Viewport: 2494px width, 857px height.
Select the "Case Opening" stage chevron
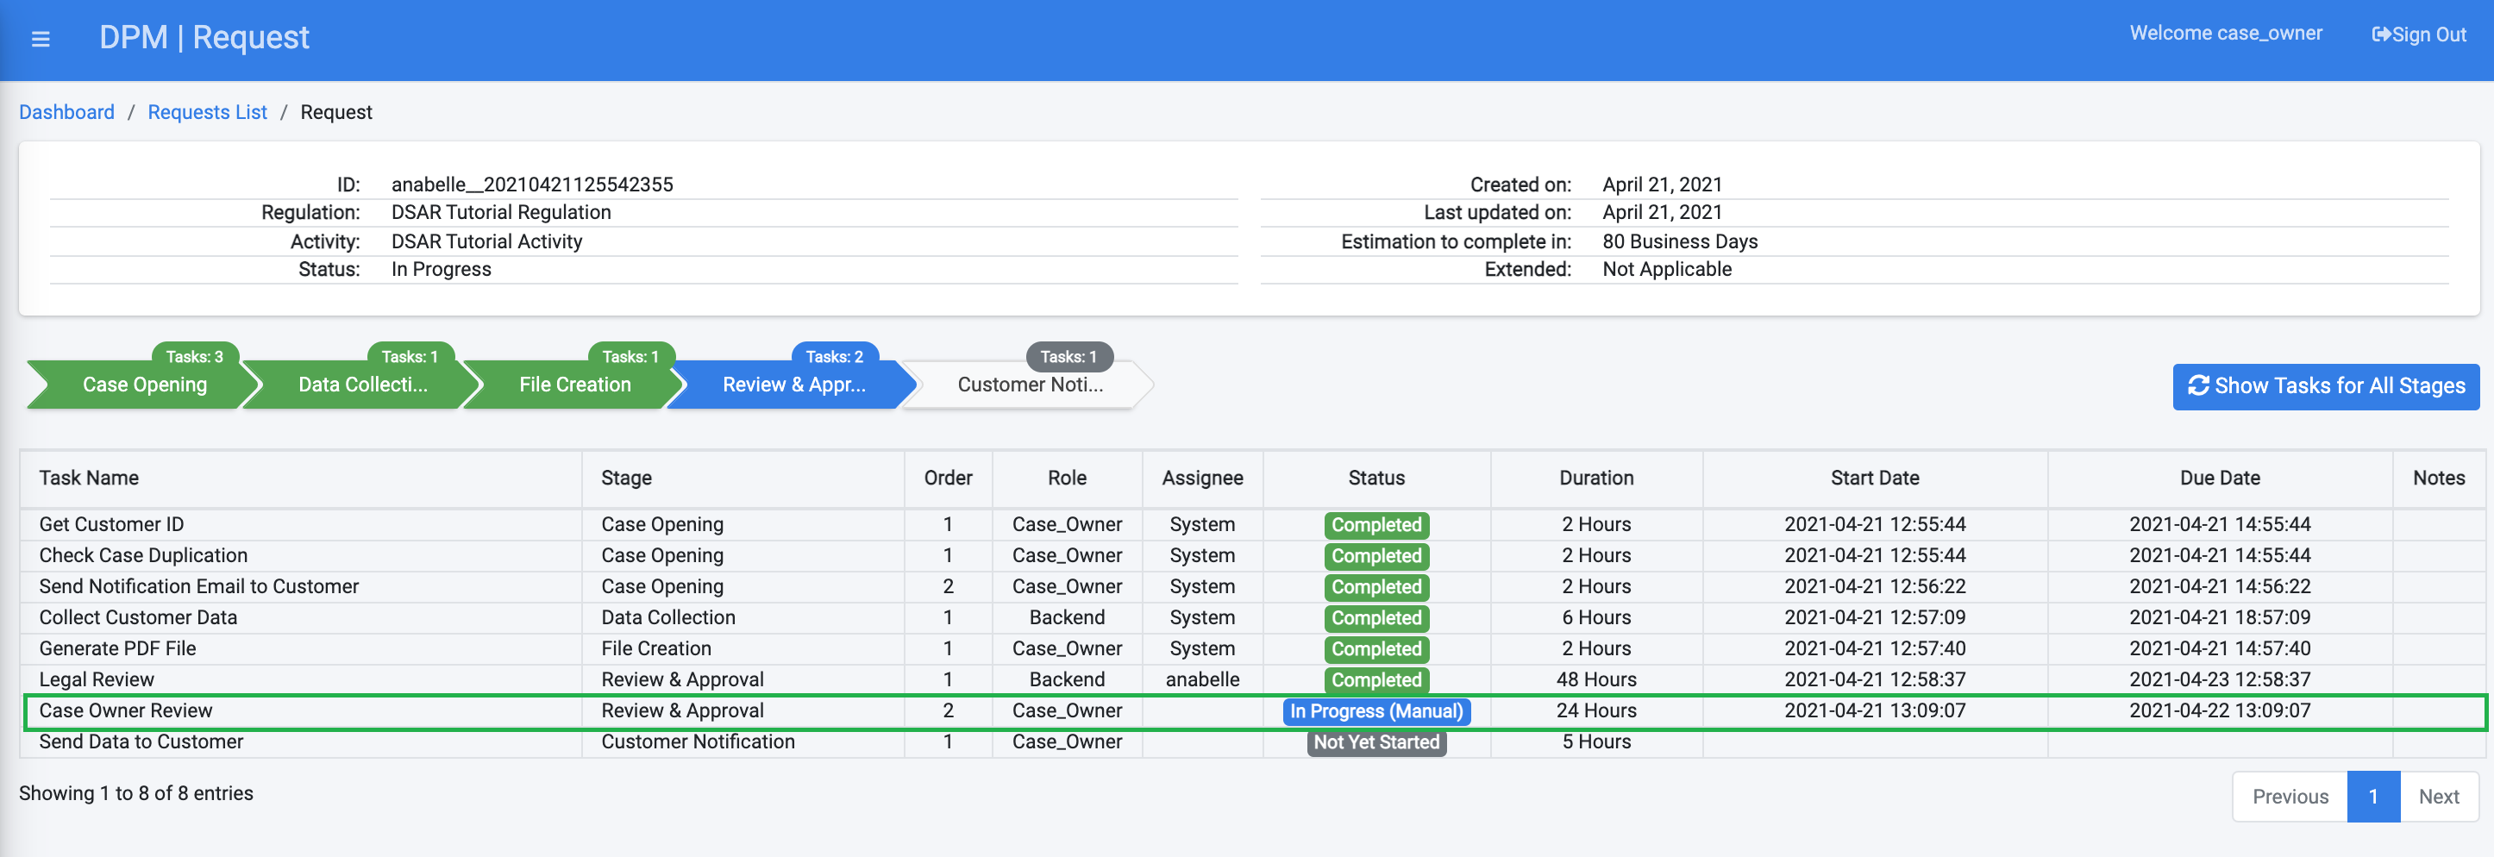[x=143, y=385]
